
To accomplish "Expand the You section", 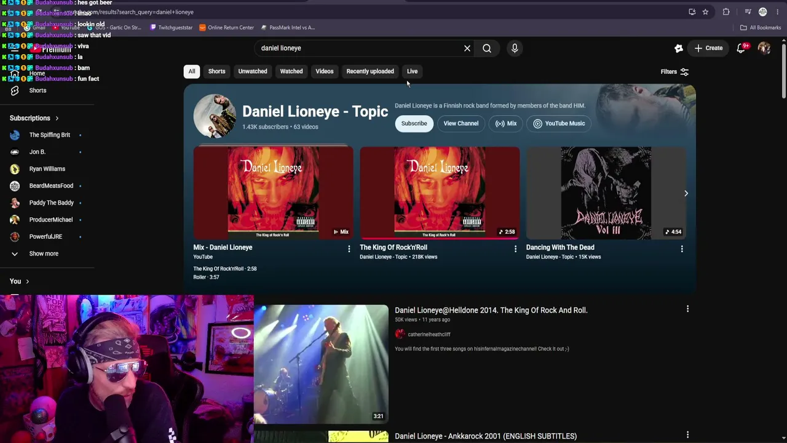I will (x=19, y=281).
